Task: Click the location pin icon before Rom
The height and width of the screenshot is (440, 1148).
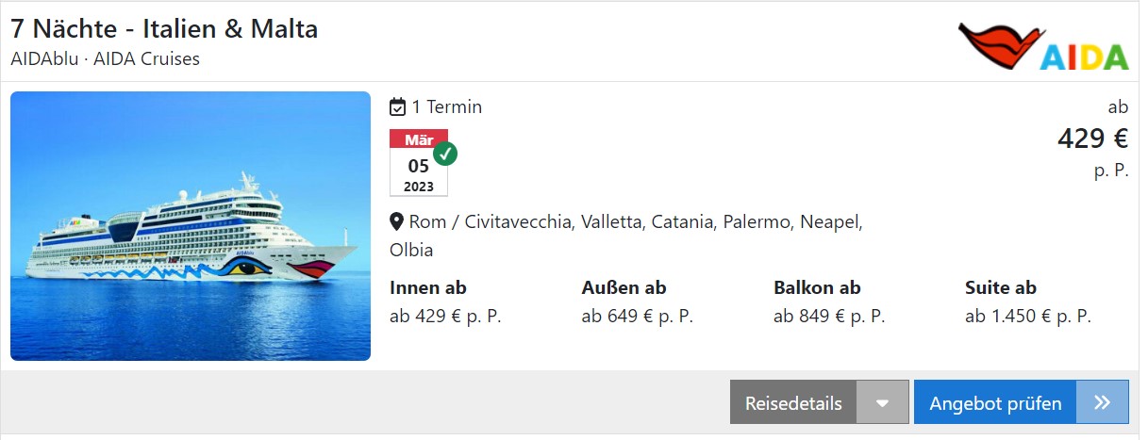Action: coord(397,222)
